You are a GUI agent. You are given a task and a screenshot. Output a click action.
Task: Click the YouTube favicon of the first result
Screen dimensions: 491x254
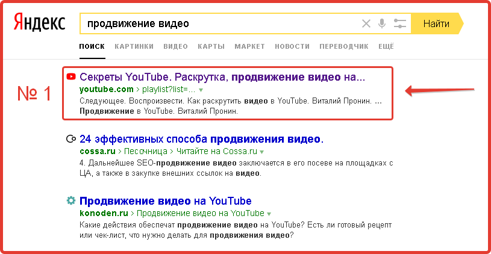pos(71,76)
